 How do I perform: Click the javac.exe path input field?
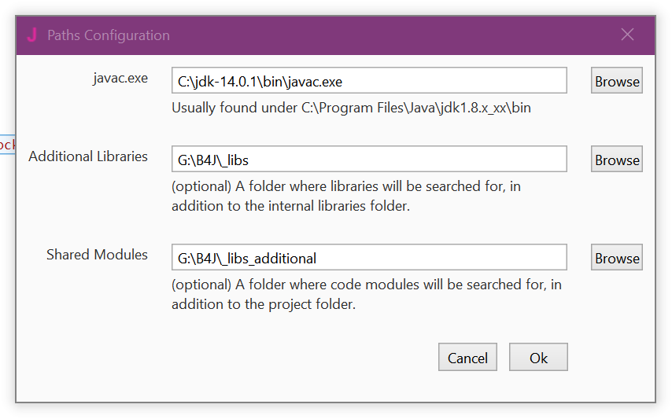369,81
